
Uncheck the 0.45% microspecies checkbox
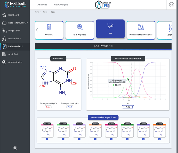pos(159,139)
